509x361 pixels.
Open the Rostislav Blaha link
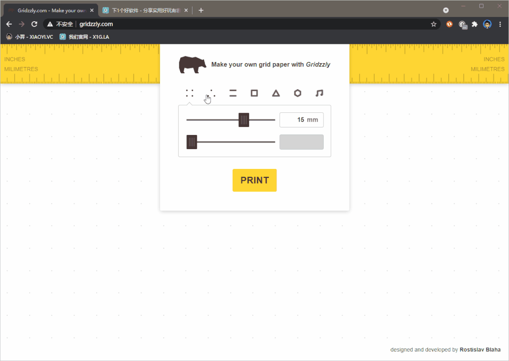[x=480, y=350]
